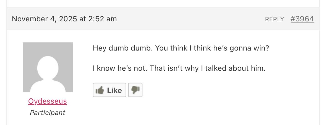The image size is (326, 125).
Task: Click the 2:52 am timestamp
Action: click(x=102, y=19)
